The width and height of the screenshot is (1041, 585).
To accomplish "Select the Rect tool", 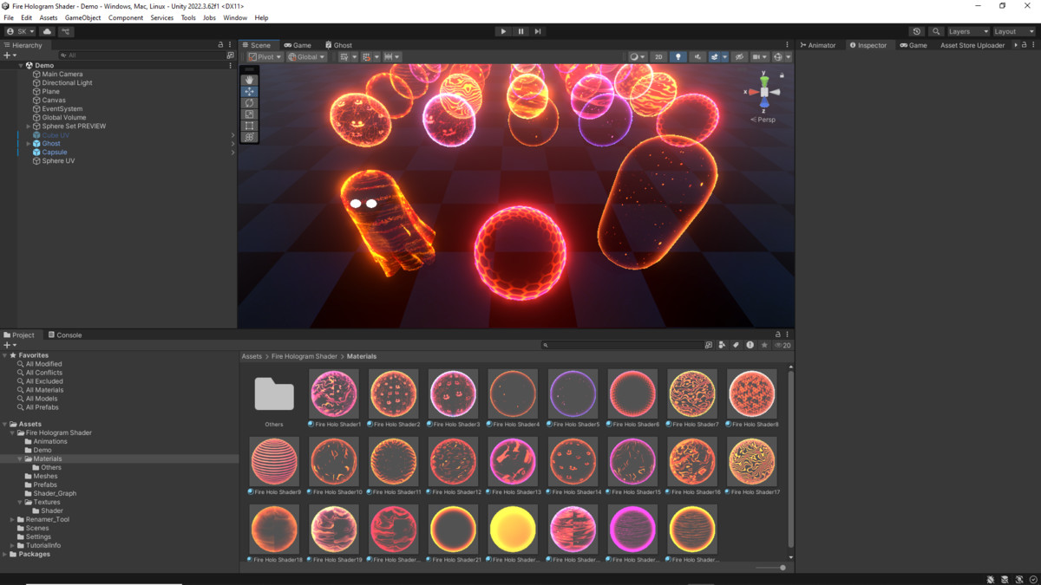I will [x=249, y=126].
